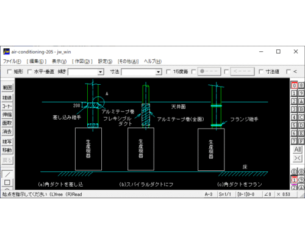
Task: Open the ヘルプ(H) menu
Action: [152, 61]
